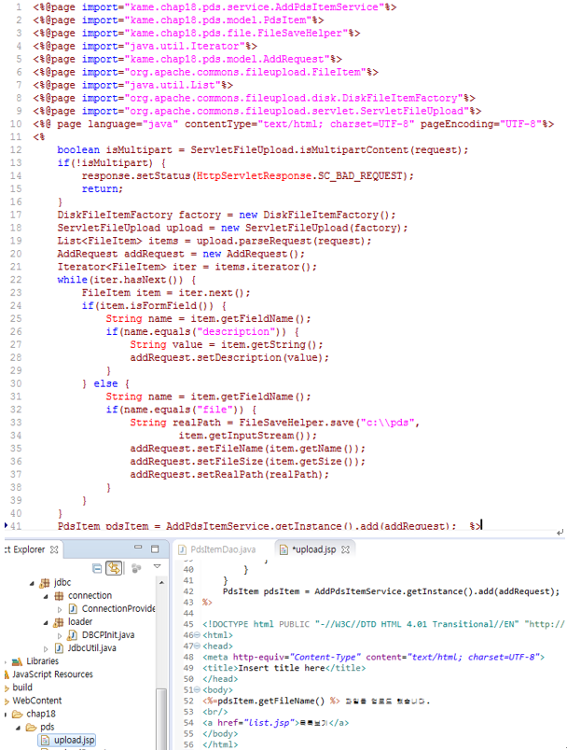Click the 'while(iter.hasNext())' line in listing

pos(126,280)
